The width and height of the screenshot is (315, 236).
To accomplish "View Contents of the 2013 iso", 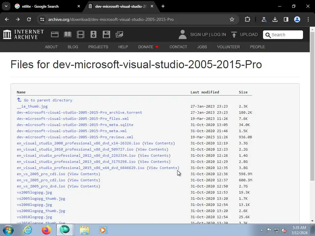I will tap(154, 162).
